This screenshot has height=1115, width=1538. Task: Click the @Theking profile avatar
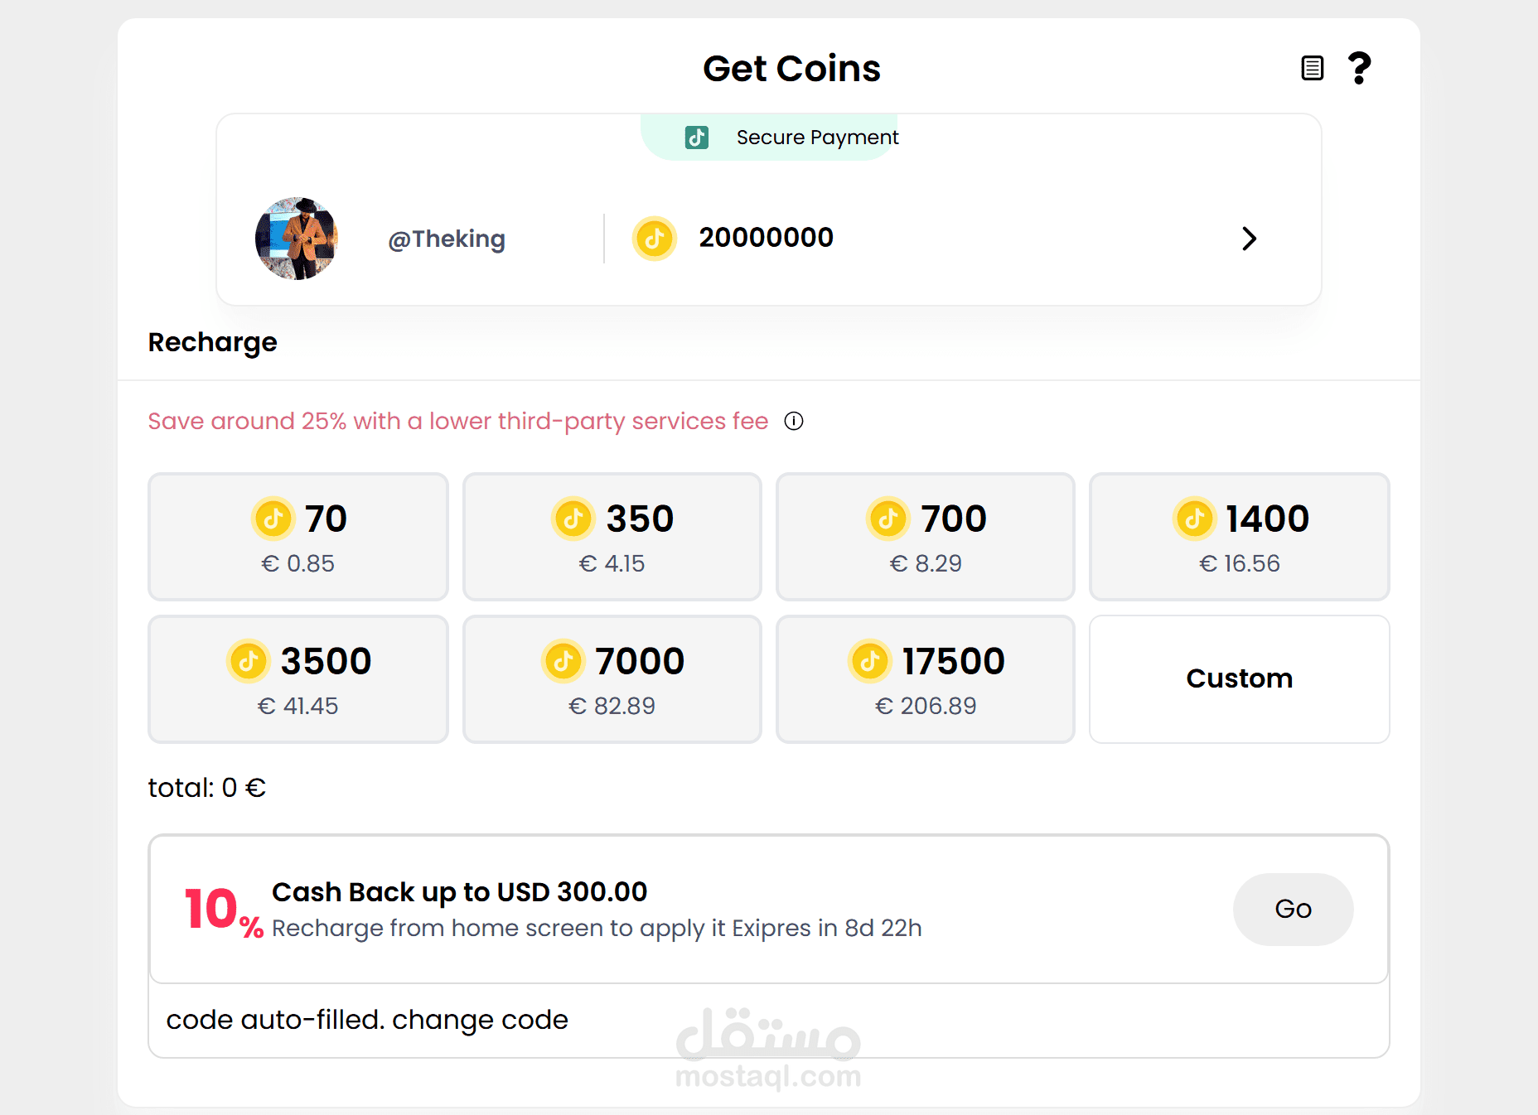[297, 239]
